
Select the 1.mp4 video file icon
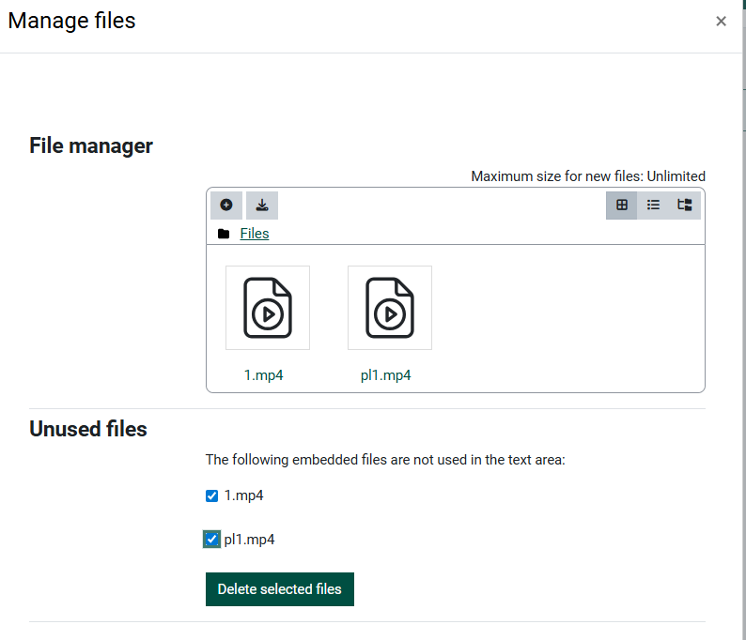(268, 308)
